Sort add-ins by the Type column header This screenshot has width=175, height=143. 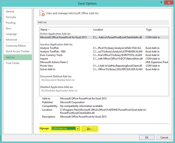point(157,30)
